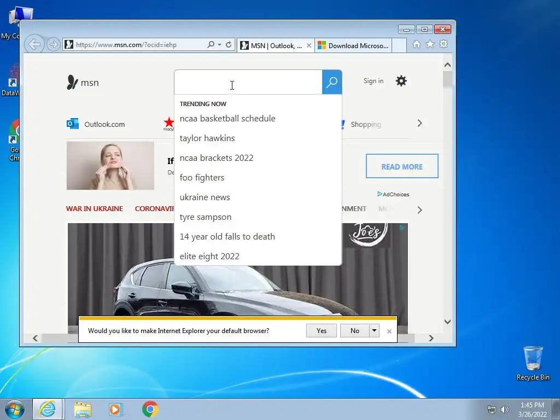
Task: Click the volume speaker tray icon
Action: [504, 410]
